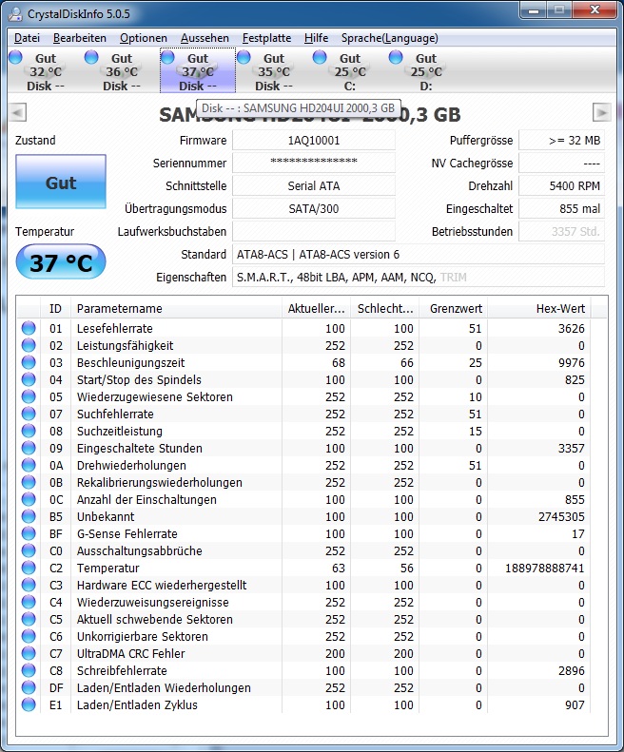Viewport: 624px width, 752px height.
Task: Click the status orb for Hardware ECC wiederhergestellt
Action: click(x=29, y=585)
